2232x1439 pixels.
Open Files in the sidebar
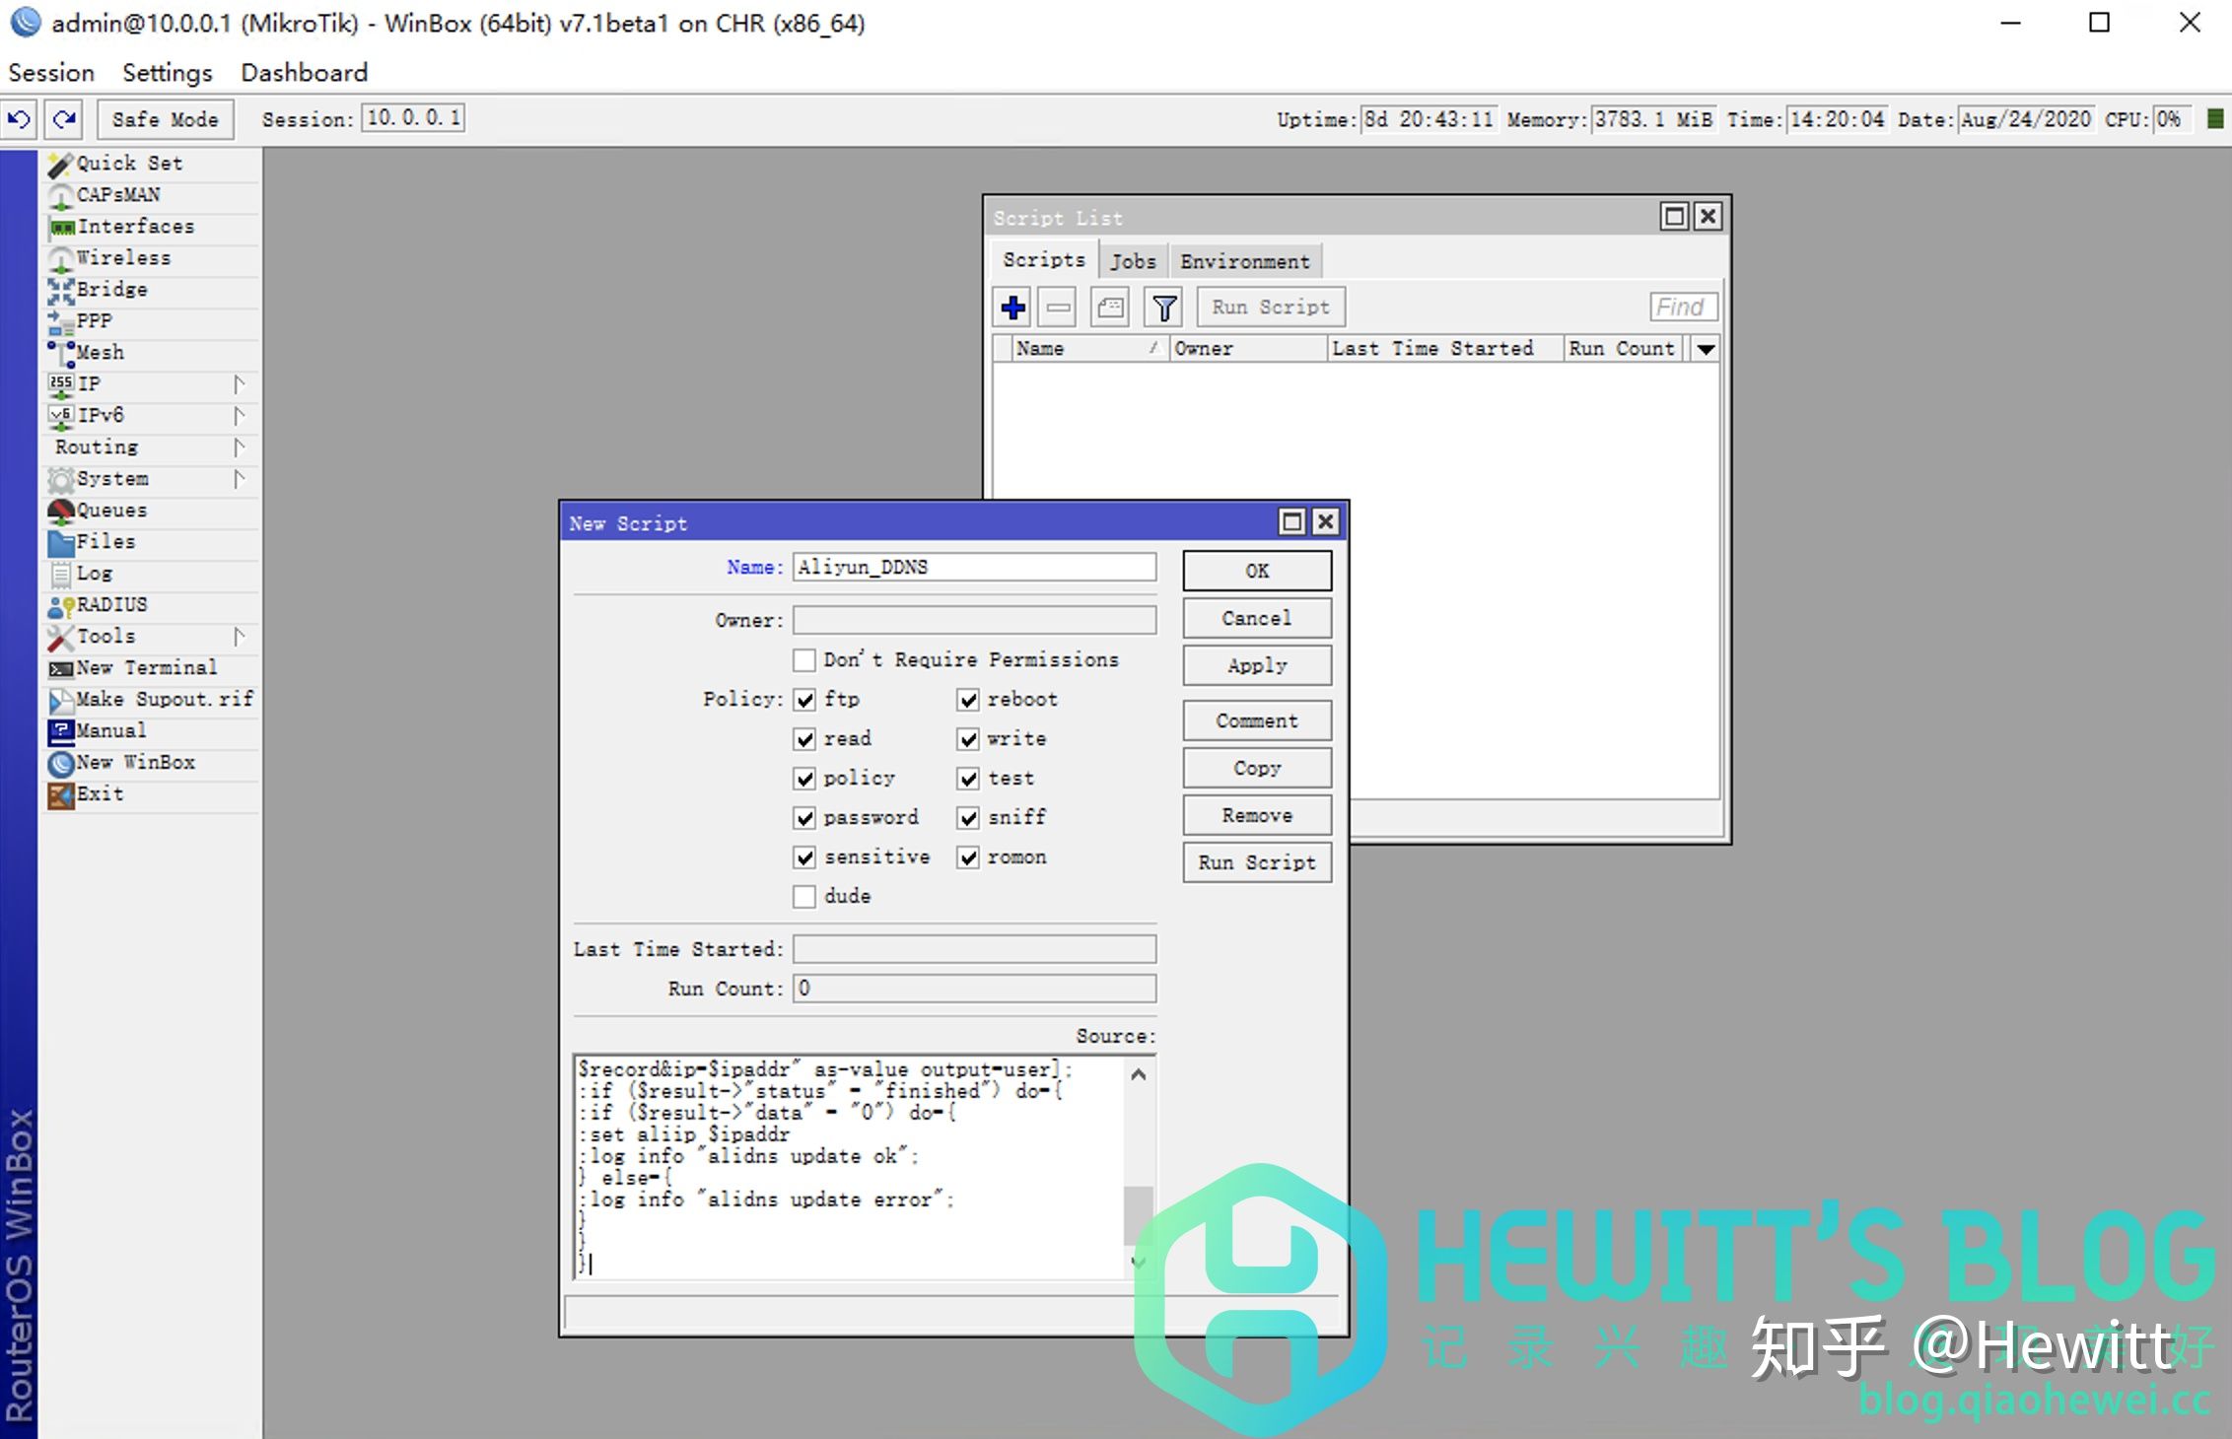151,542
